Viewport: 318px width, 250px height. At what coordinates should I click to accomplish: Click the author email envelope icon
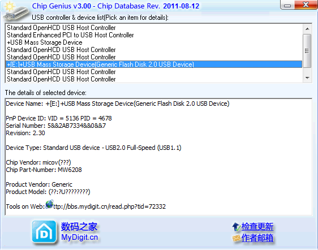(x=237, y=238)
